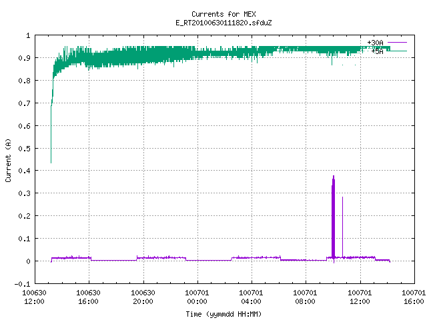The height and width of the screenshot is (320, 427).
Task: Select the +5A legend label
Action: click(378, 51)
